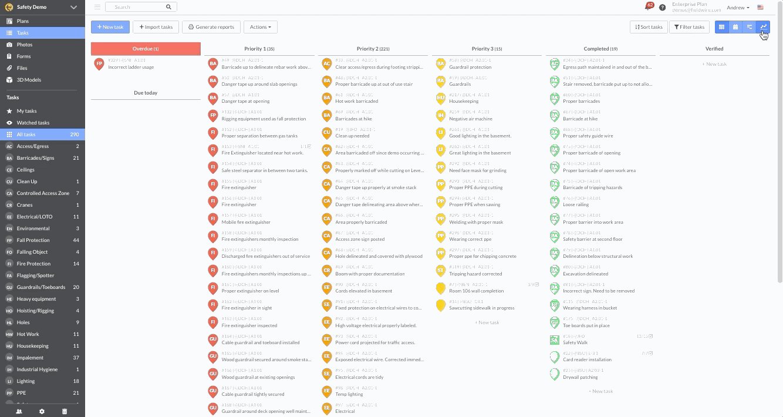The height and width of the screenshot is (417, 783).
Task: Add new task under Priority 3 column
Action: [487, 322]
